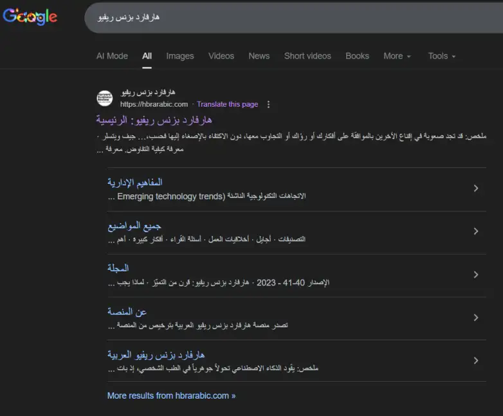Click the hbrarabic.com site favicon
The image size is (503, 416).
[105, 98]
